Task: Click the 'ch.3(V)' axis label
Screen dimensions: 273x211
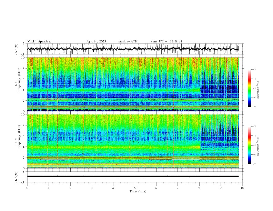Action: [x=17, y=177]
